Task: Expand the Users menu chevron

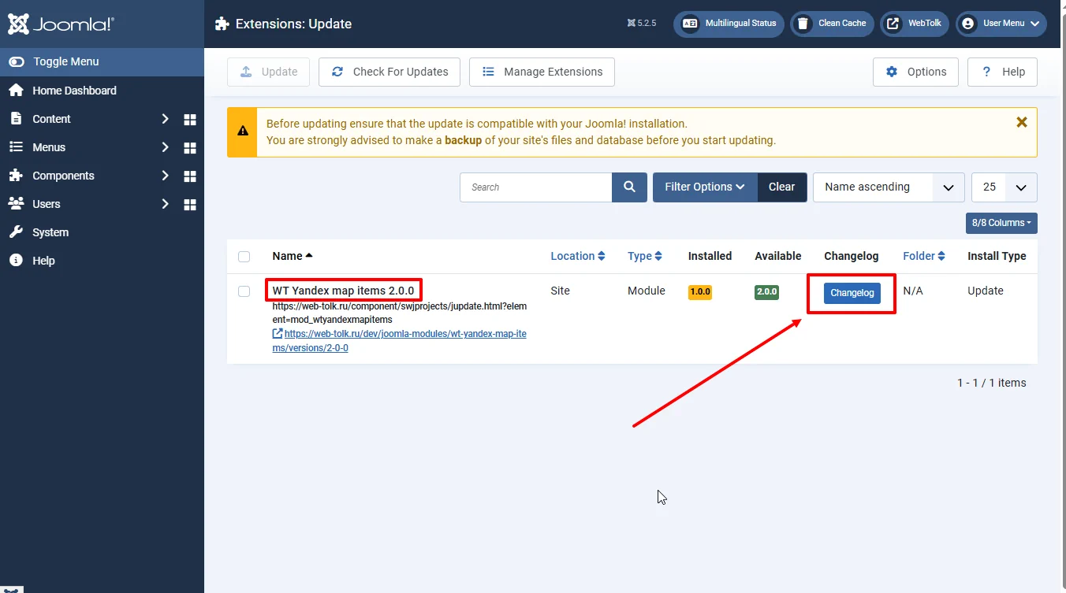Action: [165, 204]
